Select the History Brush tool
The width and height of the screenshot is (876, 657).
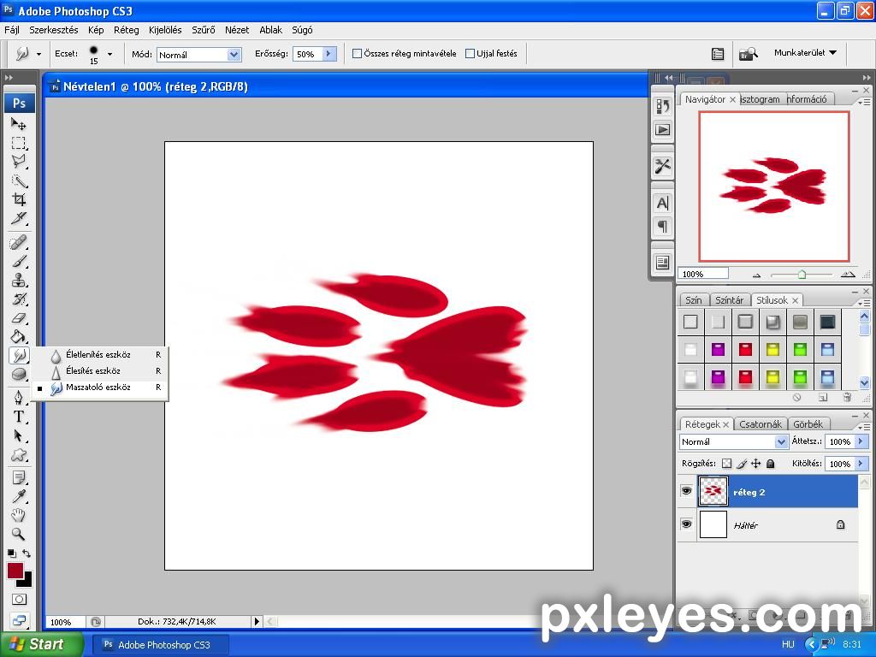(x=19, y=299)
